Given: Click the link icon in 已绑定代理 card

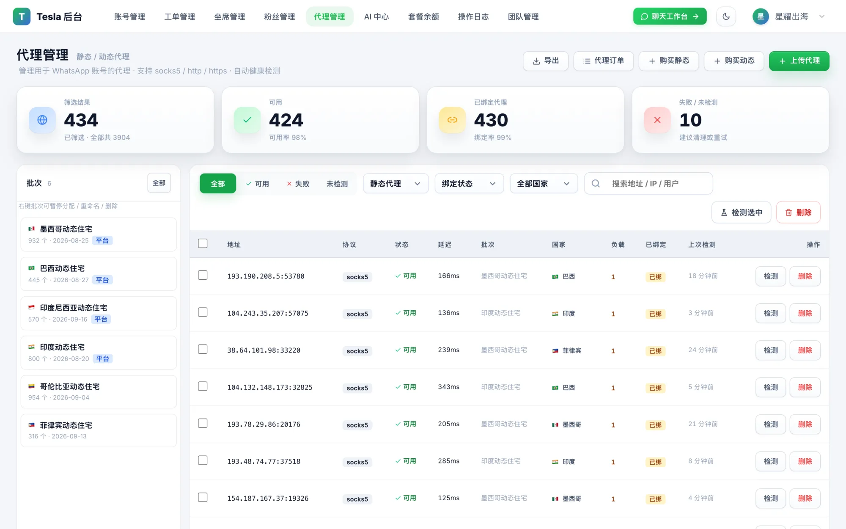Looking at the screenshot, I should (x=452, y=120).
